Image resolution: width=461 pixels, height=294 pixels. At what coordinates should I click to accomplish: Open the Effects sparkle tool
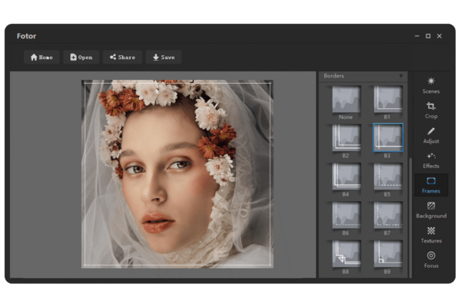(x=431, y=160)
